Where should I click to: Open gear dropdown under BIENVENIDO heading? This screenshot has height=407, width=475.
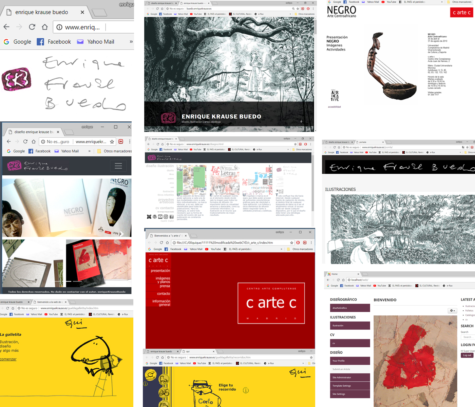[453, 310]
